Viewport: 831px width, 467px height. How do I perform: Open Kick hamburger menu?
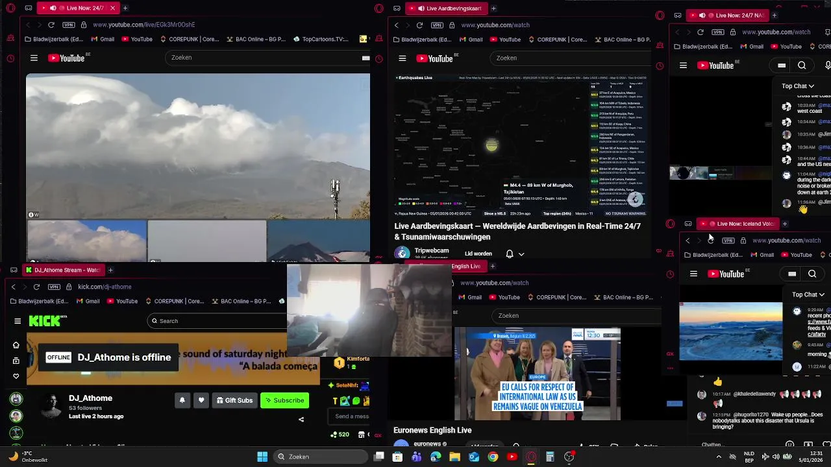[x=18, y=320]
